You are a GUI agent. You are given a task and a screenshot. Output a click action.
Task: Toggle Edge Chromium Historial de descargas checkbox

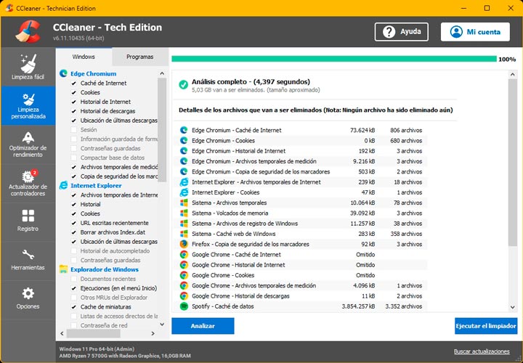click(x=73, y=111)
